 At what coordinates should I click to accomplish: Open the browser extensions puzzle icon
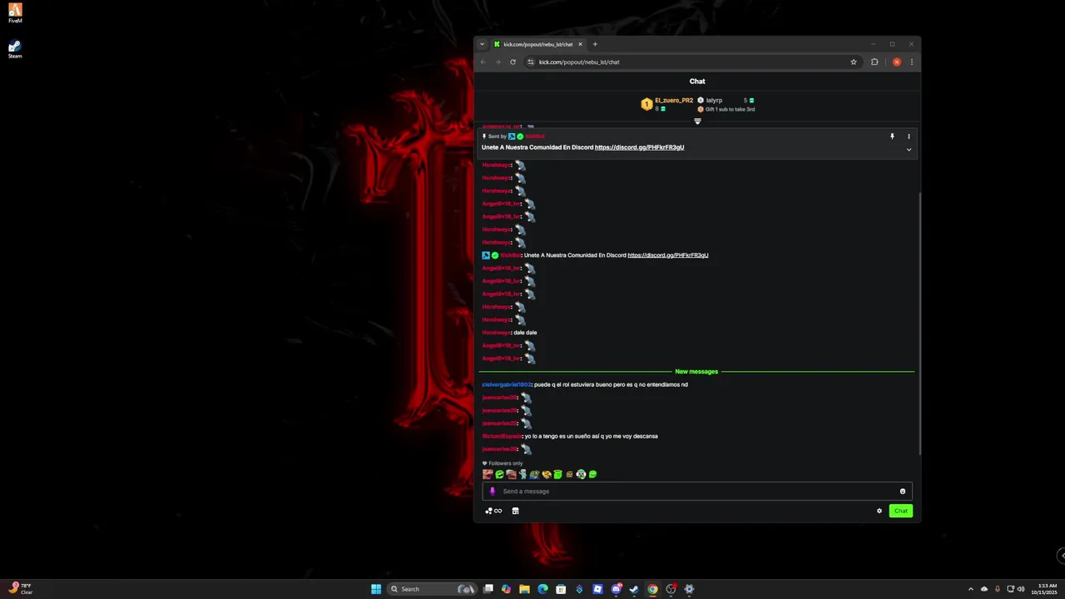874,62
